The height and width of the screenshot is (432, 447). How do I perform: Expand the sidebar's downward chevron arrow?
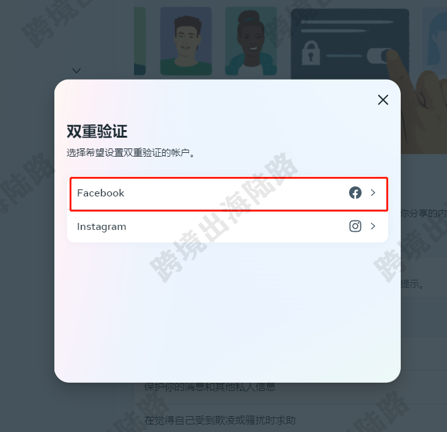click(x=77, y=70)
